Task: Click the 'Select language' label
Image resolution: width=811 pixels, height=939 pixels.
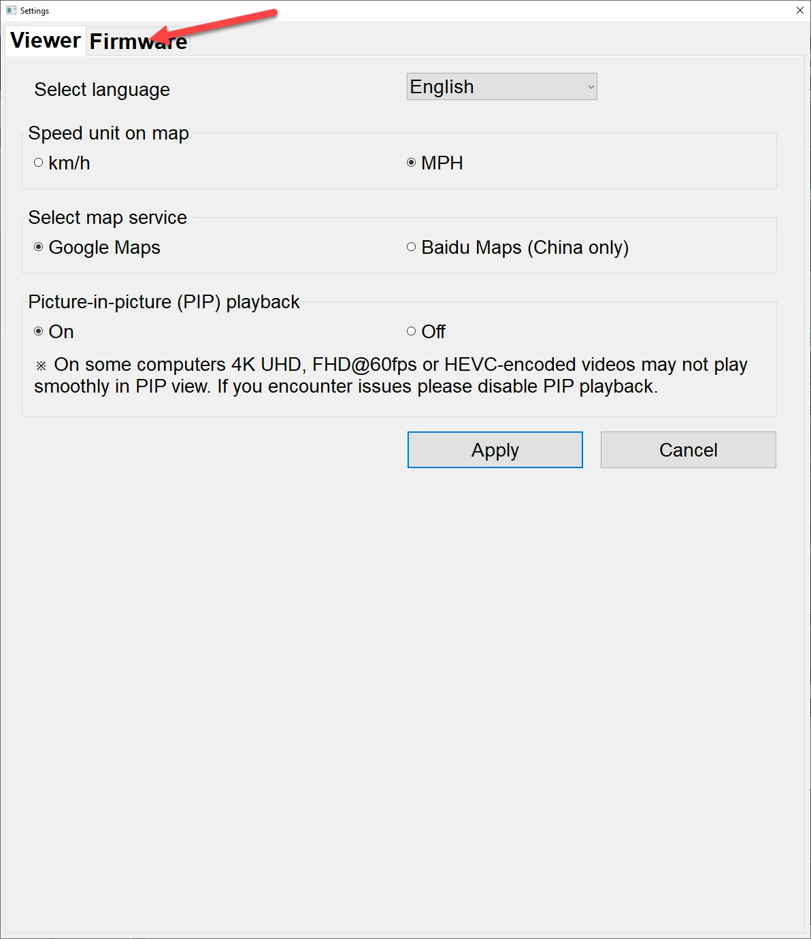Action: (102, 90)
